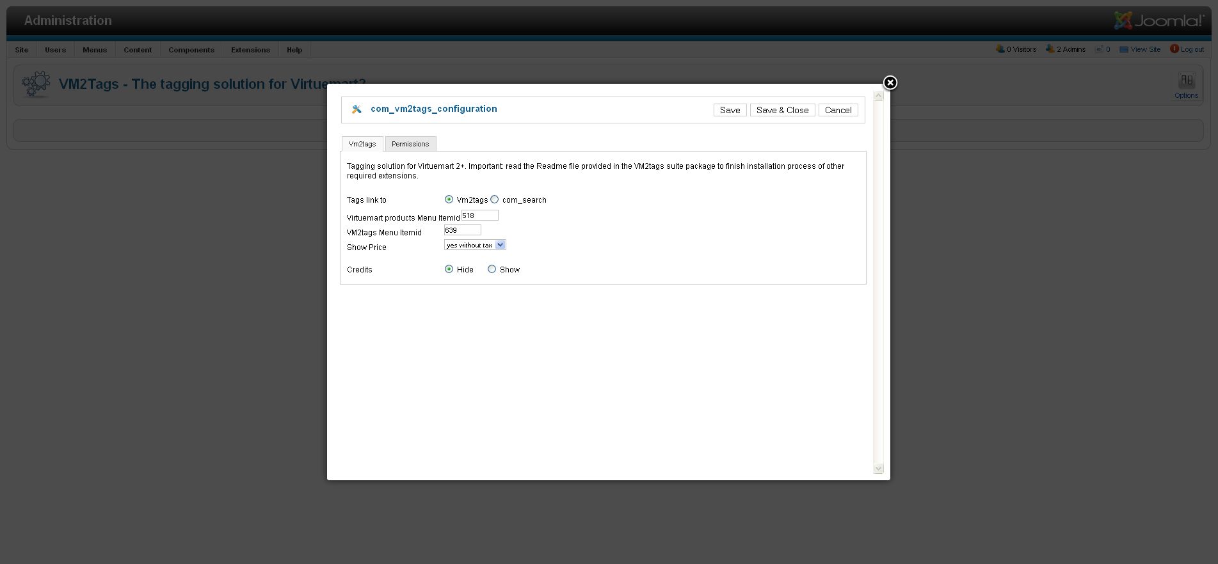Open the Menus menu

[95, 50]
